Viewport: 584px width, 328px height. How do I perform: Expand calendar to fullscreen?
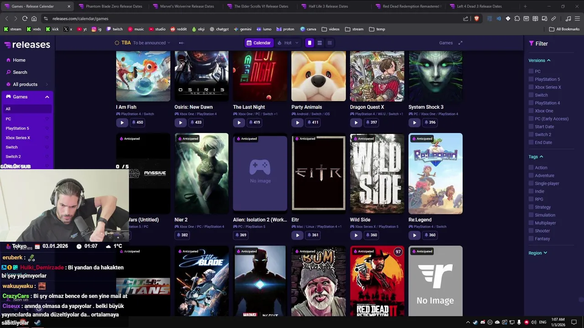(460, 43)
